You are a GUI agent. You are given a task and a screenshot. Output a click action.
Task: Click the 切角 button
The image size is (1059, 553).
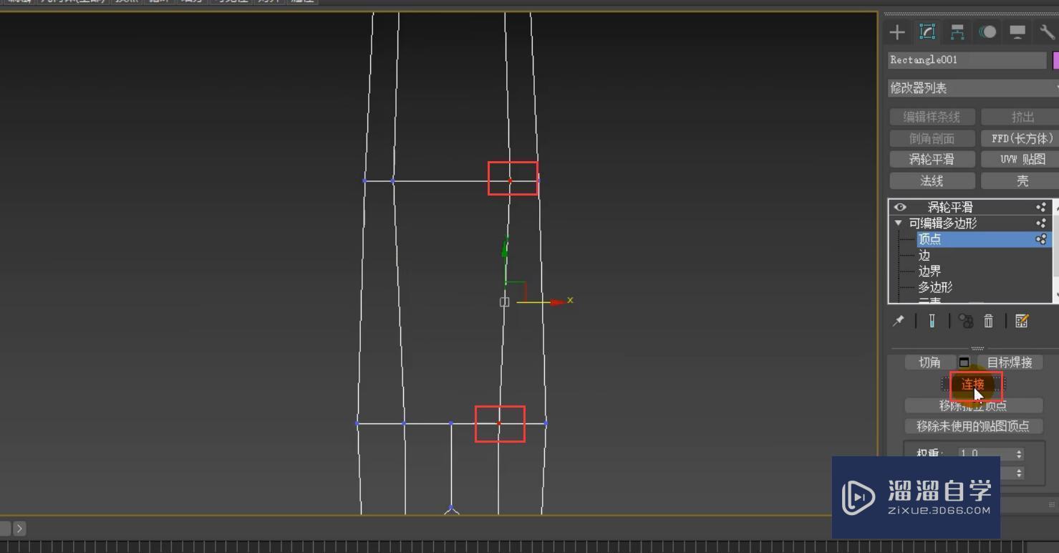click(929, 362)
